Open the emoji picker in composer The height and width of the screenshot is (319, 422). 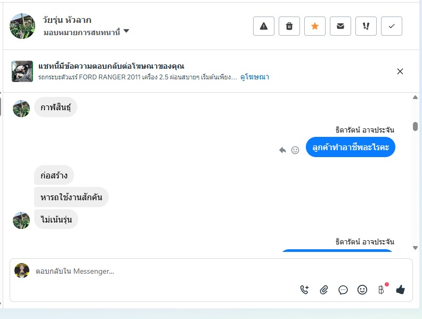pyautogui.click(x=362, y=290)
